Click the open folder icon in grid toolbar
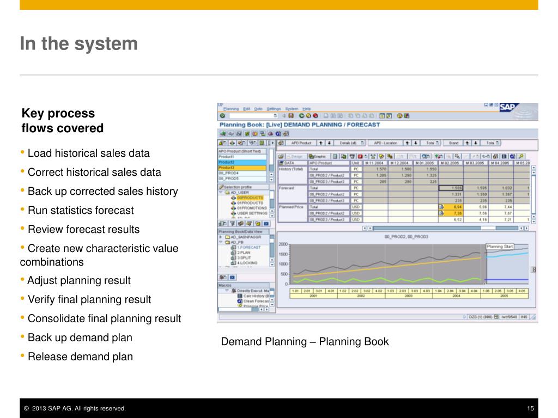Screen dimensions: 558x418 (281, 156)
